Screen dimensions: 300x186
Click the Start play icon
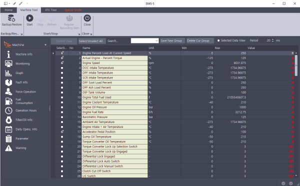pyautogui.click(x=29, y=18)
